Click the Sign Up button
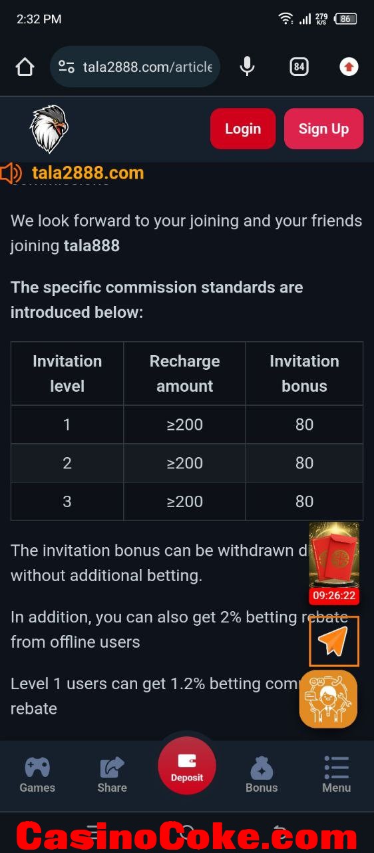Screen dimensions: 374x853 click(x=323, y=129)
